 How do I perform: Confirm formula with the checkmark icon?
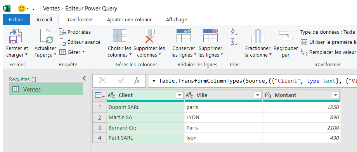[x=121, y=80]
